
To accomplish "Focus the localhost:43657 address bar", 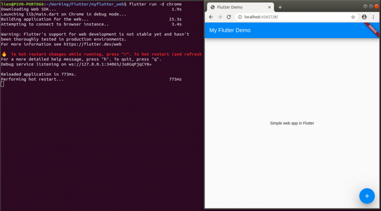I will coord(297,17).
